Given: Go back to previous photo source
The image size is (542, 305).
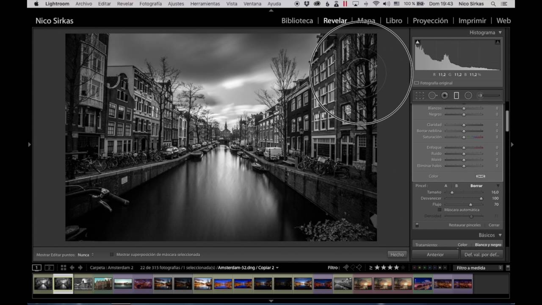Looking at the screenshot, I should 72,268.
